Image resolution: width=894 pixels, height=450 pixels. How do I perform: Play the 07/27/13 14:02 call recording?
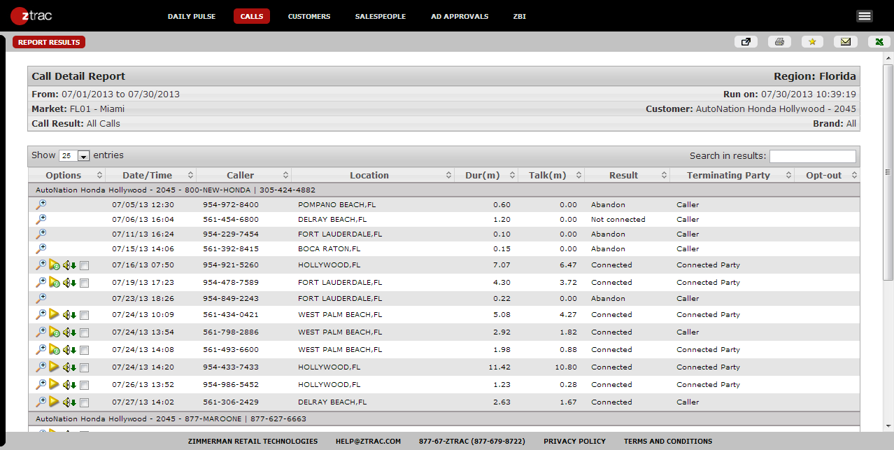pyautogui.click(x=55, y=402)
